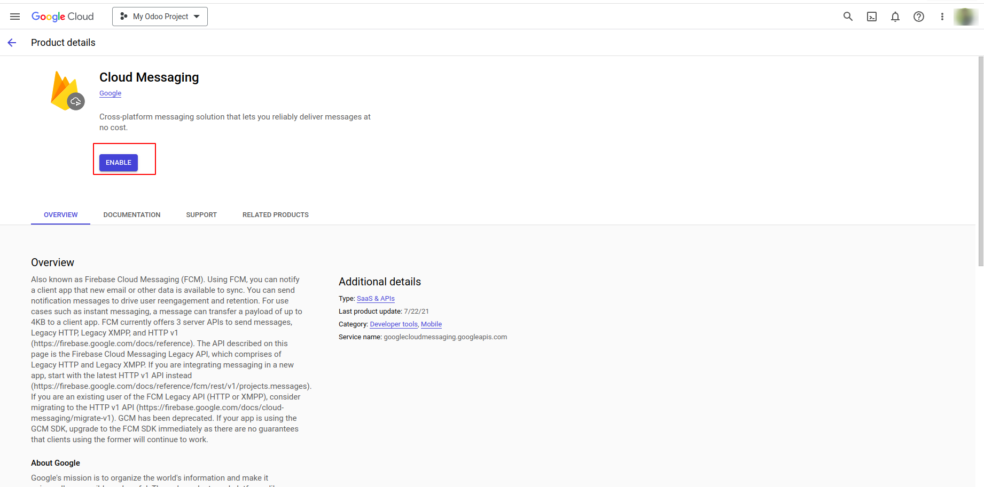Click the user account avatar
The image size is (984, 487).
click(x=965, y=17)
